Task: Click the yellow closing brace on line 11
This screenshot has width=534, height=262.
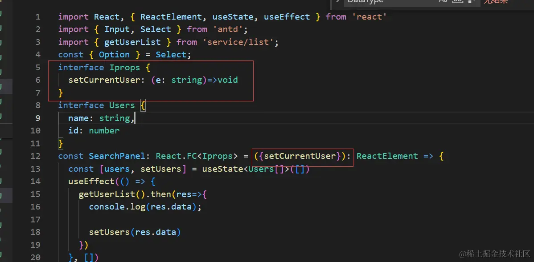Action: [61, 143]
